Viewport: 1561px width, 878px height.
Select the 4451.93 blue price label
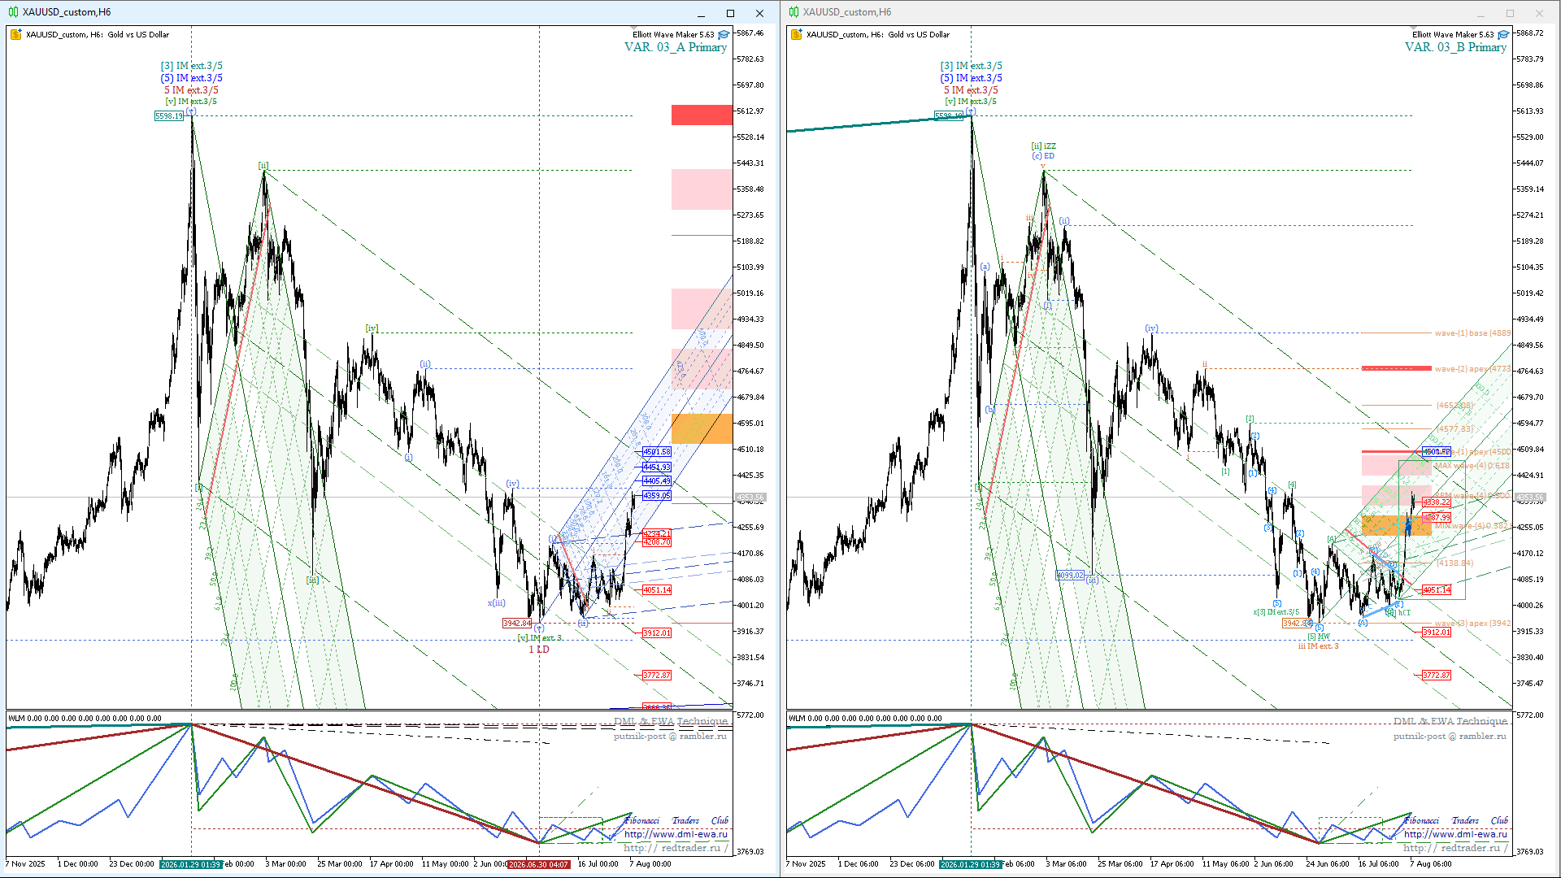pos(657,467)
